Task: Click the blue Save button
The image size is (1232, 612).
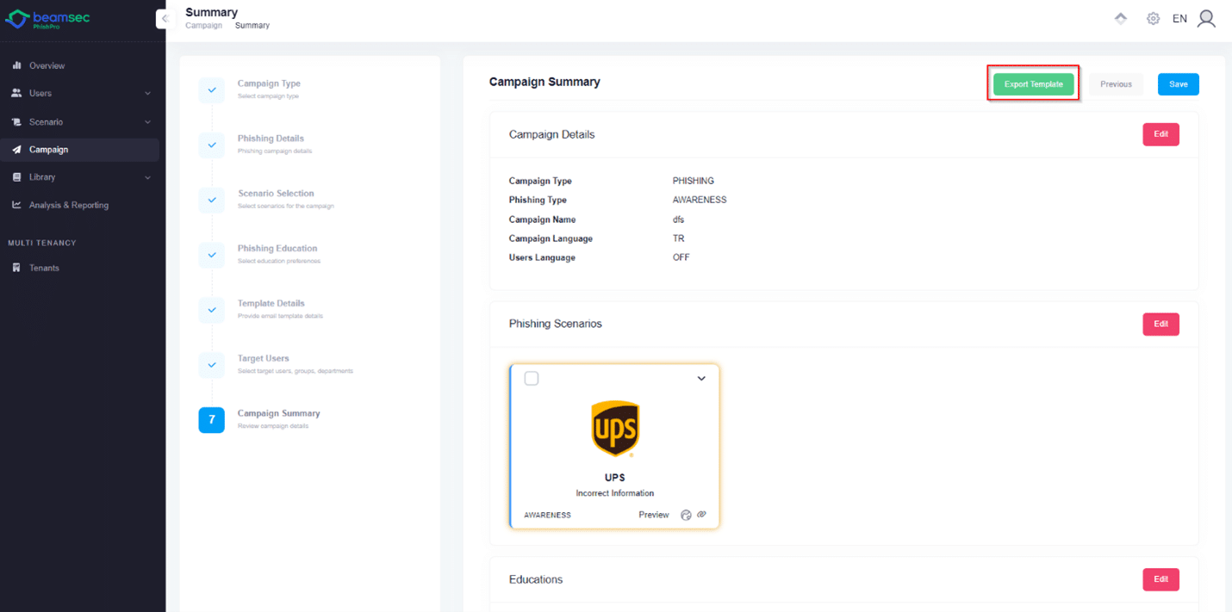Action: (x=1178, y=84)
